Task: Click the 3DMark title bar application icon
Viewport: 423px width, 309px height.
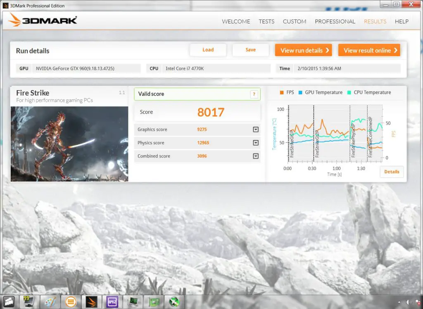Action: [x=5, y=5]
